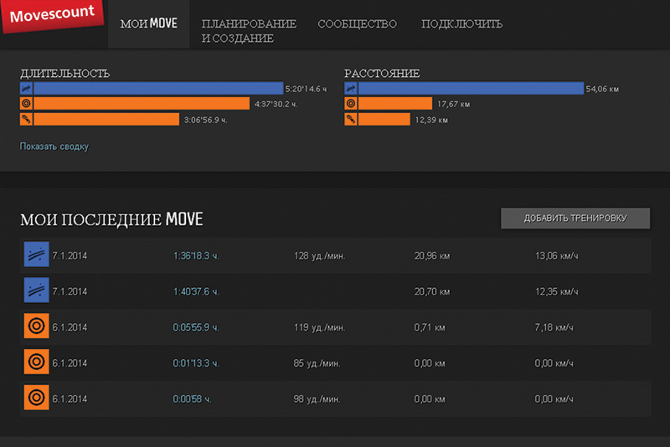
Task: Click 5:20'14.6 ч total duration label
Action: point(306,89)
